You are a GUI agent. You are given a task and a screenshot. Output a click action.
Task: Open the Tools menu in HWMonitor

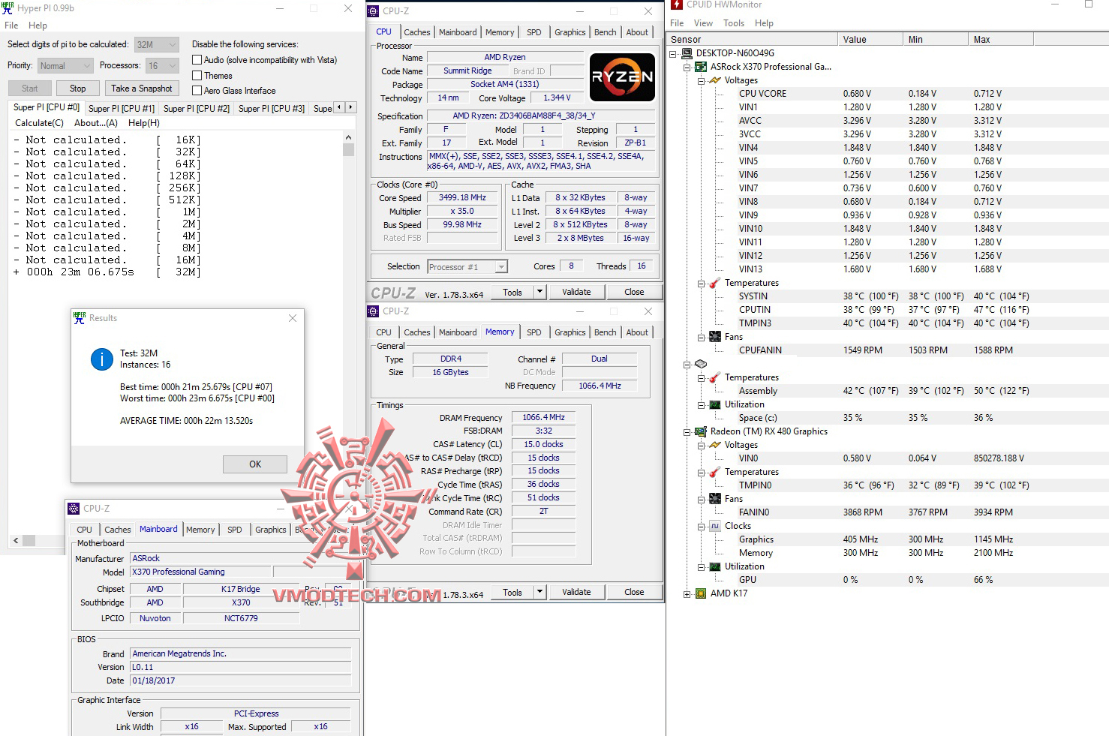tap(734, 23)
